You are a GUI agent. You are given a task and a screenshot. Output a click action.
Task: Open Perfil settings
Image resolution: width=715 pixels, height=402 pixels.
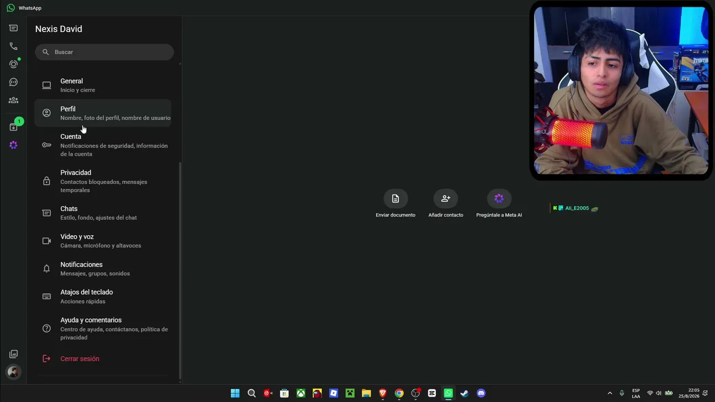point(103,113)
